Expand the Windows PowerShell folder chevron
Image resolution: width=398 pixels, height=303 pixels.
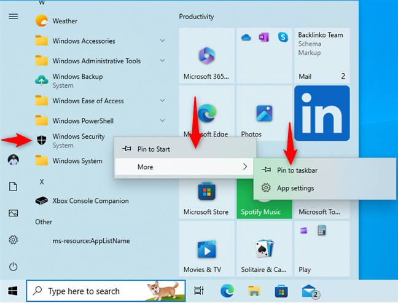(162, 120)
